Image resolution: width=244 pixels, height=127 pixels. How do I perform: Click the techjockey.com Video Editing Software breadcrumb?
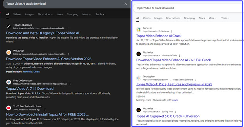(x=168, y=80)
